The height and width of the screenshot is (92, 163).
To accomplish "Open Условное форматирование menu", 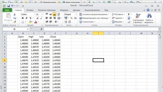I will pyautogui.click(x=94, y=14).
